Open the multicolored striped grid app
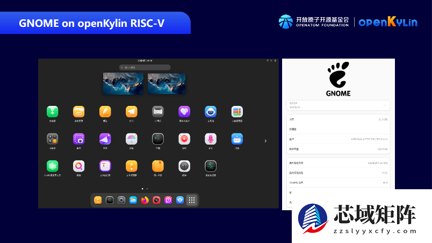This screenshot has height=243, width=432. [x=237, y=112]
